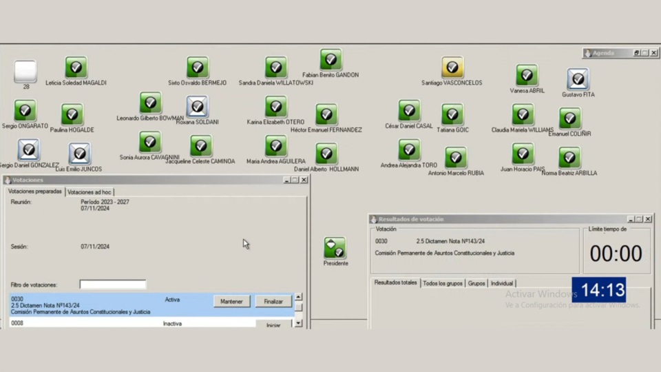This screenshot has height=372, width=661.
Task: Minimize the Votaciones window
Action: coord(286,180)
